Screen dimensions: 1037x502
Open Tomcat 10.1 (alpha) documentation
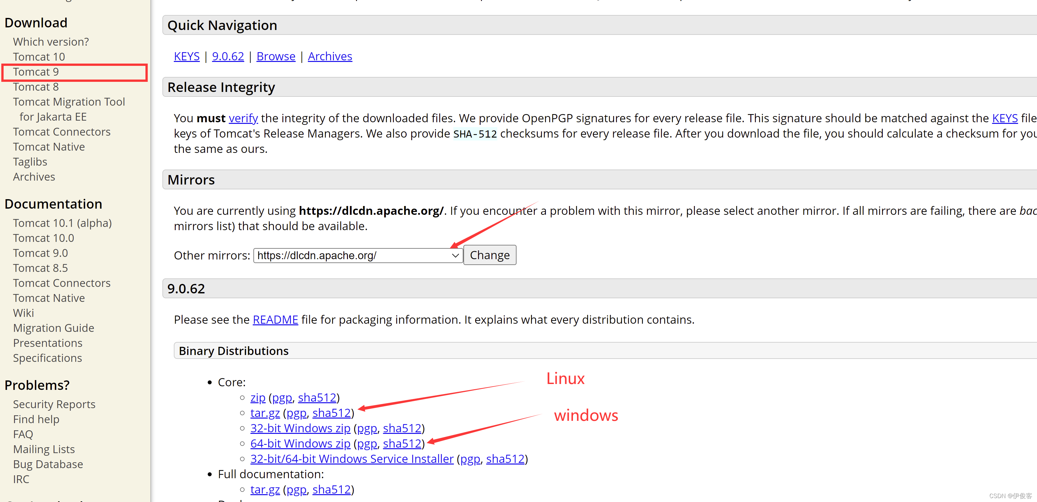coord(62,223)
